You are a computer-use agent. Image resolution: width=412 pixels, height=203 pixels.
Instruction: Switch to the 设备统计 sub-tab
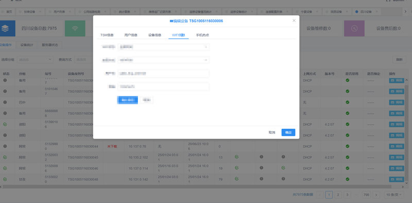coord(27,45)
